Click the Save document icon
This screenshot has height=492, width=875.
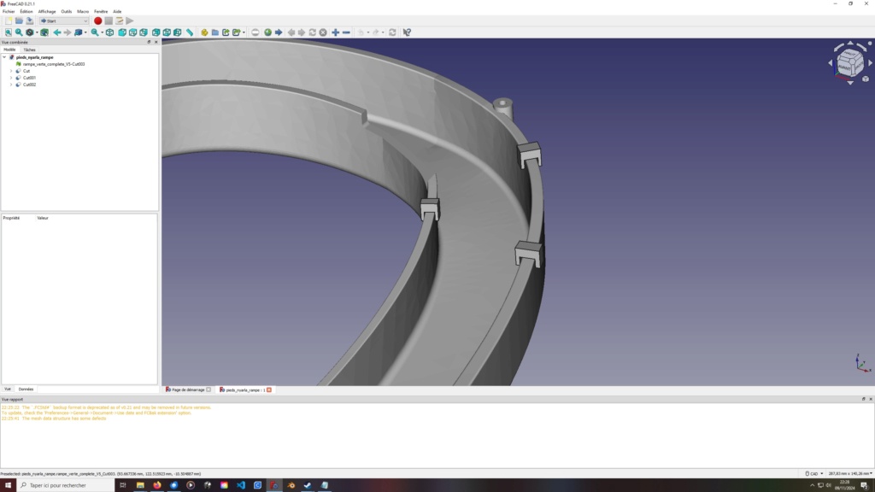30,20
